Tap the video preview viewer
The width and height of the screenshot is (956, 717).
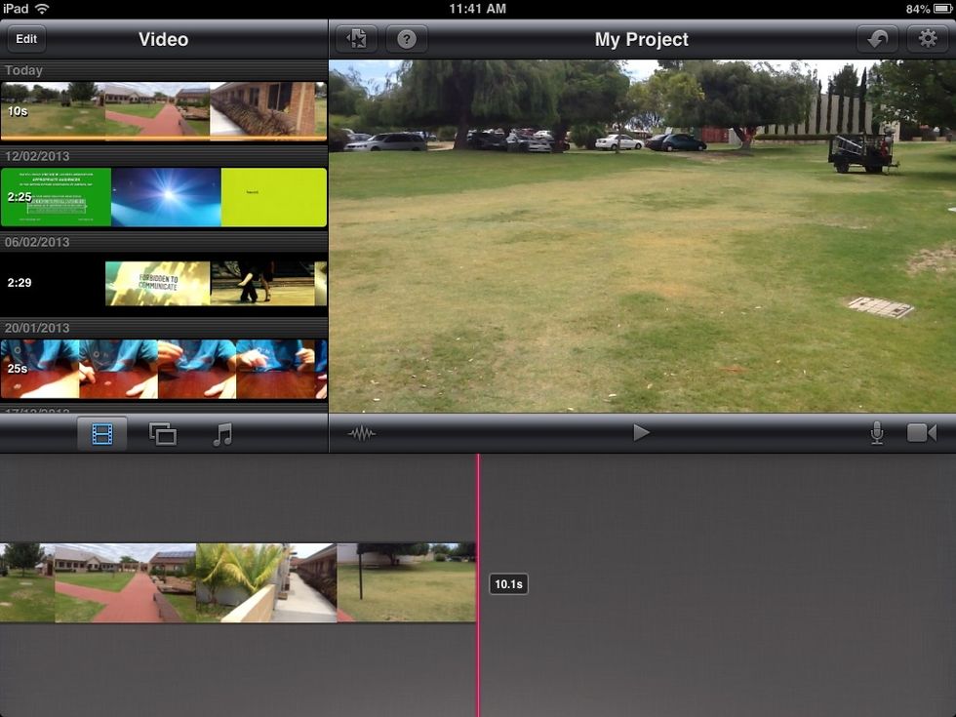[642, 236]
